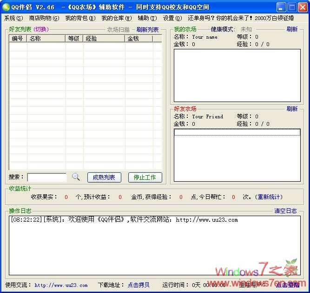The width and height of the screenshot is (310, 293).
Task: Open the www.uu23.com link in status bar
Action: tap(61, 285)
